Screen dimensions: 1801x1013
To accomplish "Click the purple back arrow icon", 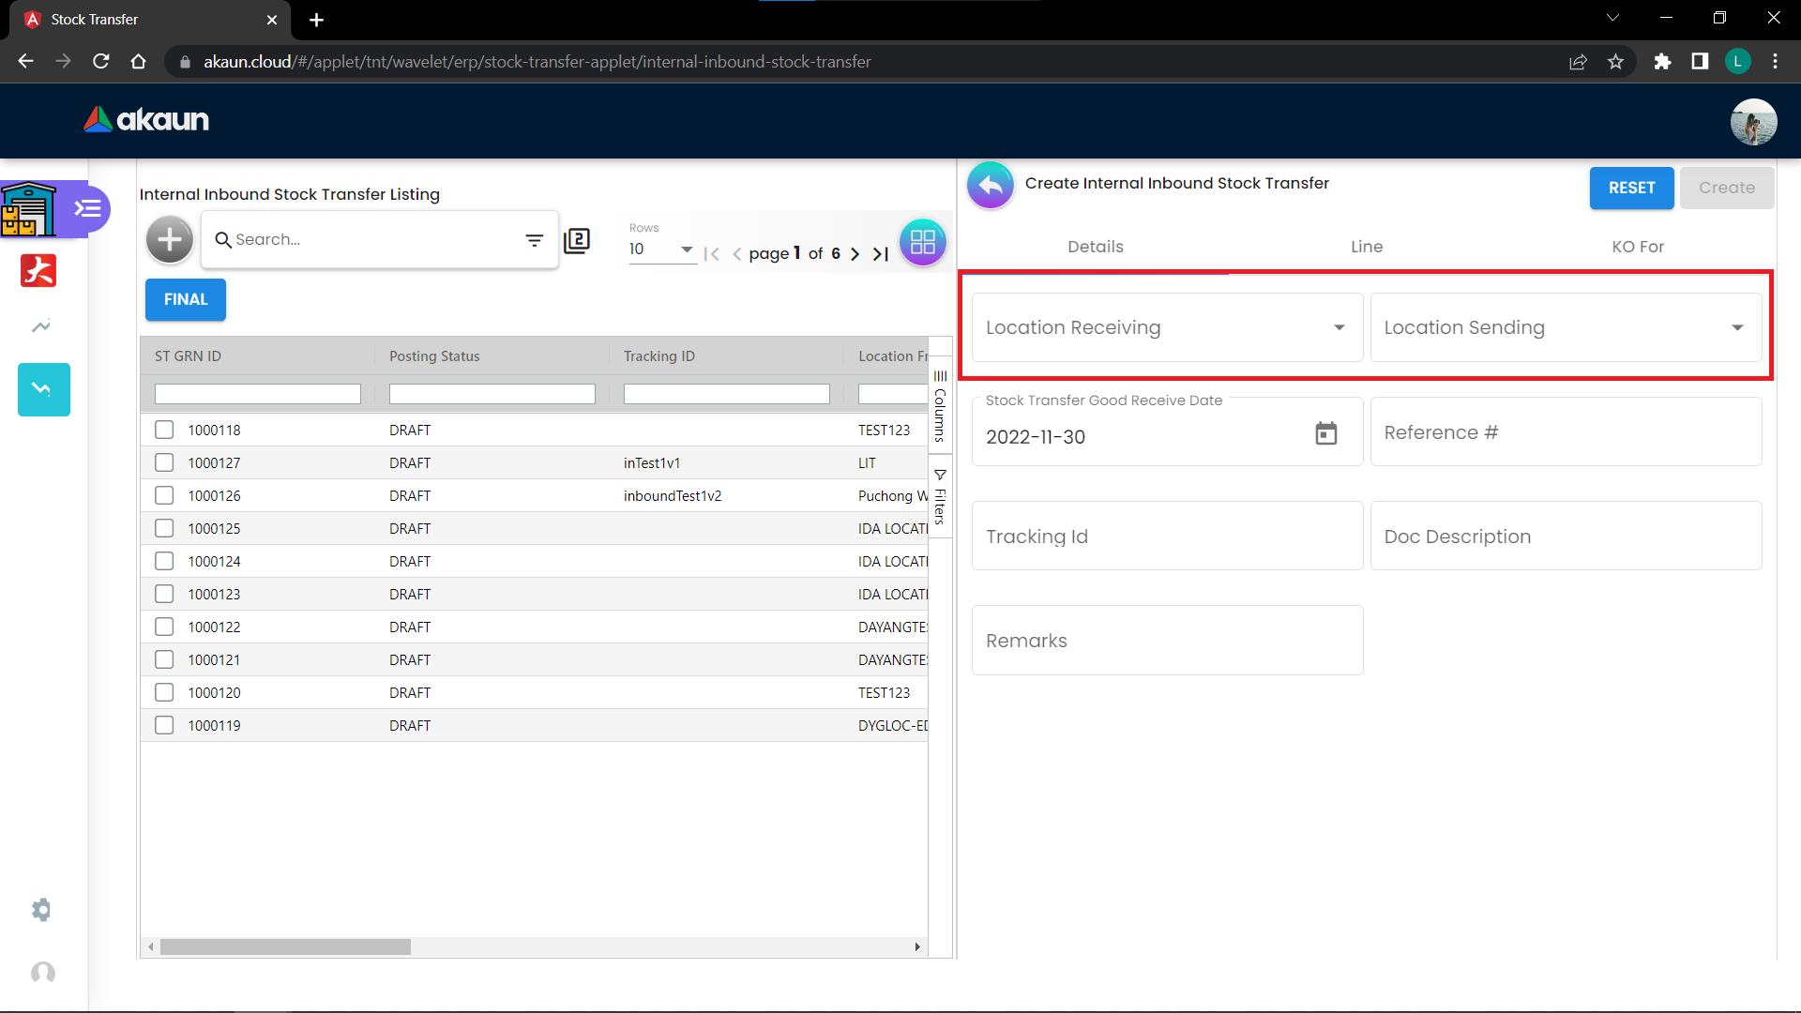I will click(x=991, y=185).
